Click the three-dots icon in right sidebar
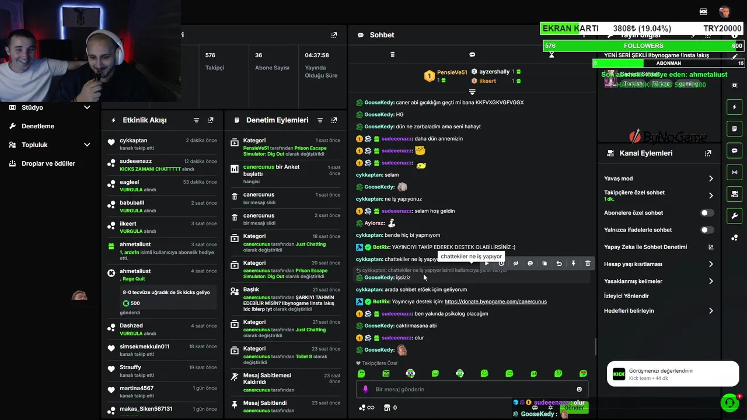This screenshot has width=747, height=420. pyautogui.click(x=735, y=237)
